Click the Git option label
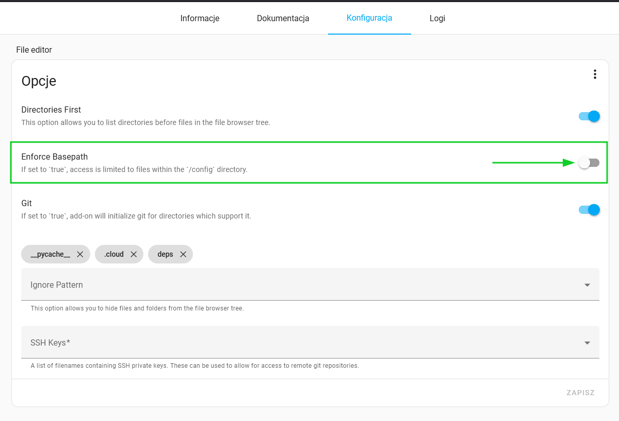This screenshot has height=421, width=619. 27,203
